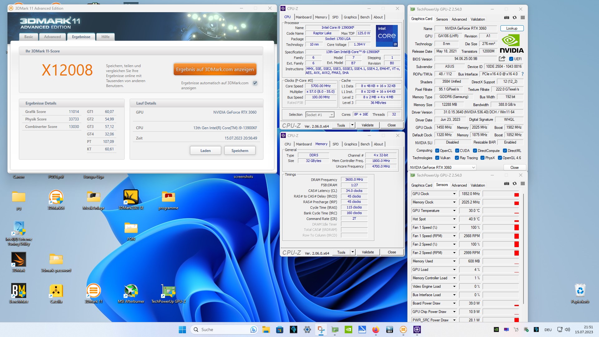The image size is (599, 337).
Task: Toggle DirectCompute checkbox
Action: pyautogui.click(x=475, y=151)
